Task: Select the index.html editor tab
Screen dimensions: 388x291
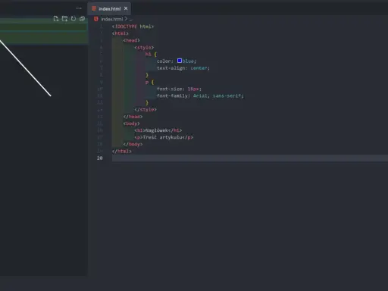Action: (x=109, y=8)
